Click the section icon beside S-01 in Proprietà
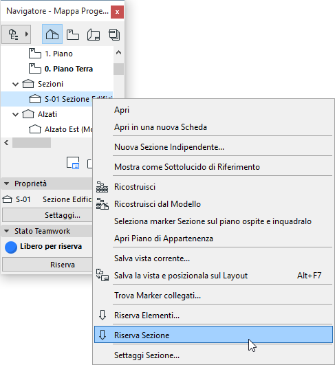Viewport: 335px width, 365px height. [x=7, y=199]
